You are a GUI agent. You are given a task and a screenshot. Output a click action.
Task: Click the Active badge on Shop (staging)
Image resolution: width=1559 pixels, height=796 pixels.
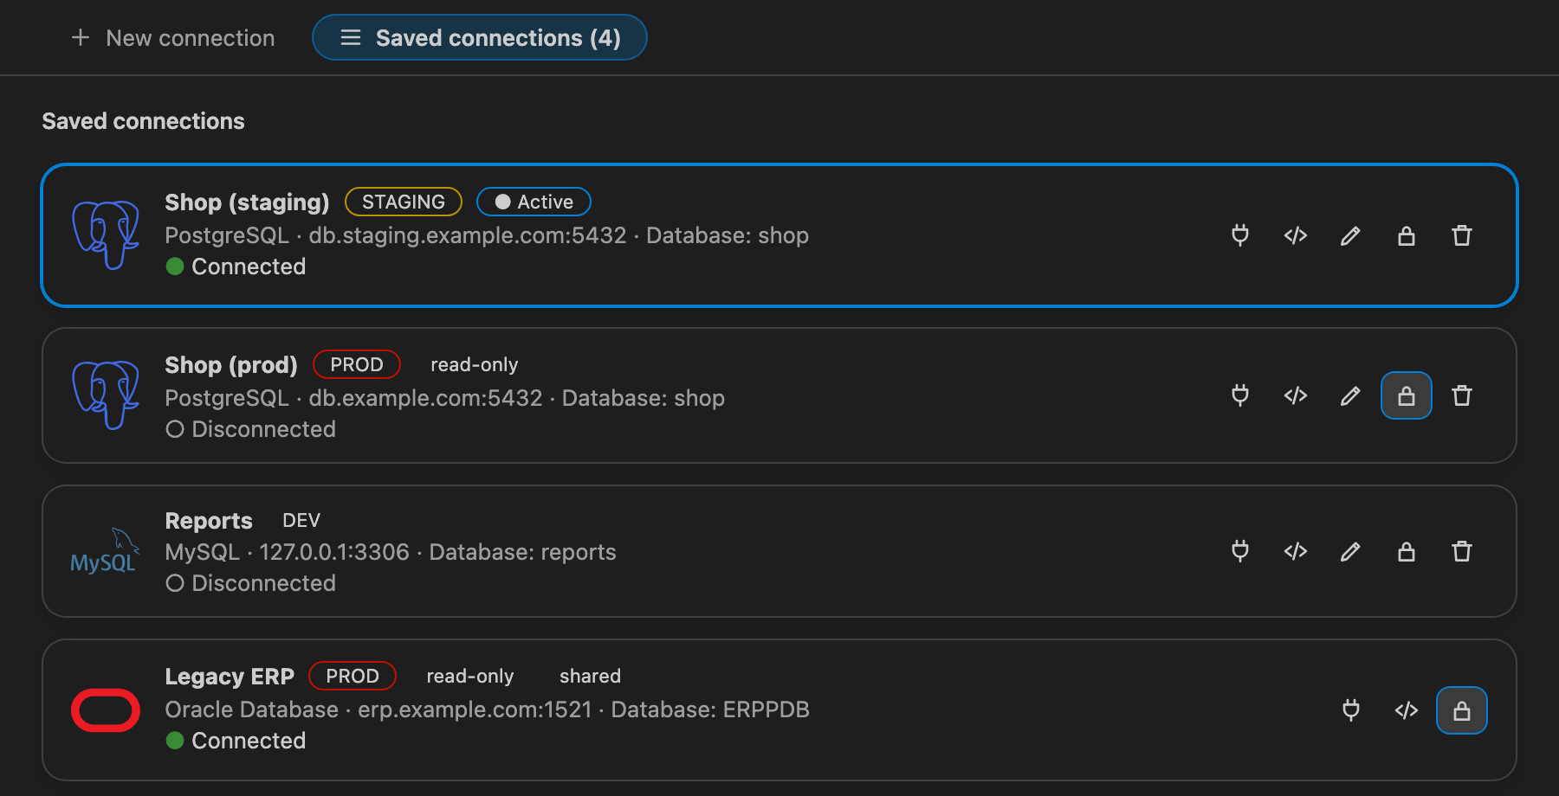pos(534,202)
